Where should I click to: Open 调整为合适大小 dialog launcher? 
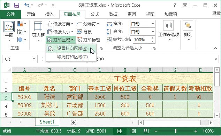point(154,49)
